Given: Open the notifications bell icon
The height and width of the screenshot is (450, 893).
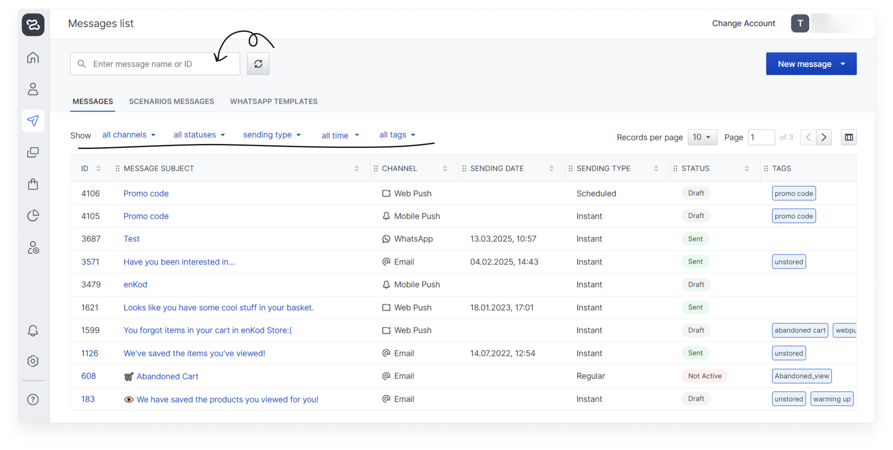Looking at the screenshot, I should pos(33,330).
